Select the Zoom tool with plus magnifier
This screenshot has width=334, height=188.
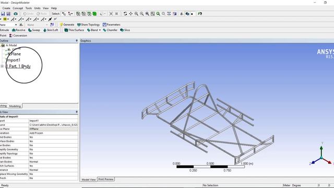(x=136, y=14)
